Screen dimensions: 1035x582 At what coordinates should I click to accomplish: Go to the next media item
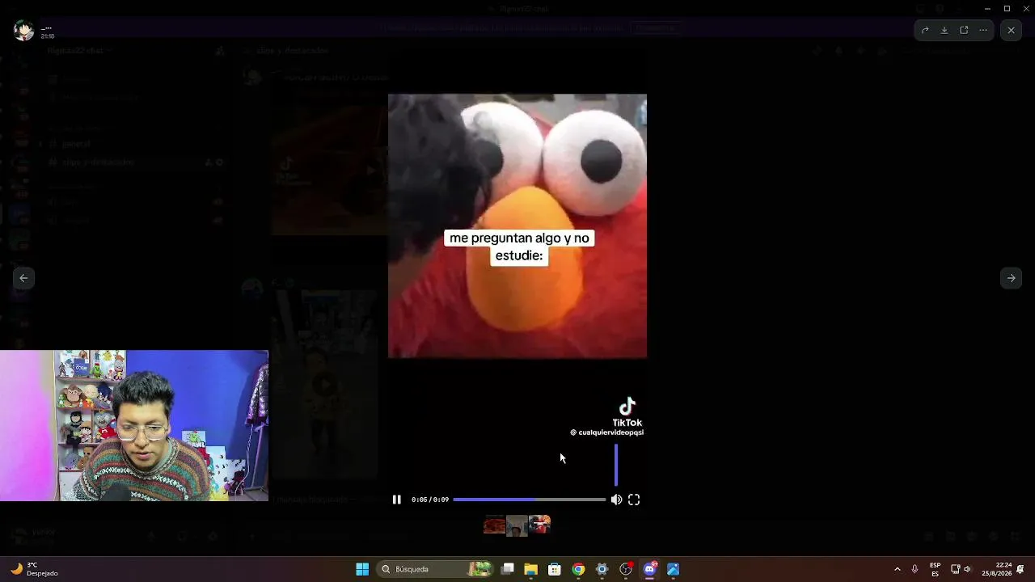(x=1011, y=278)
